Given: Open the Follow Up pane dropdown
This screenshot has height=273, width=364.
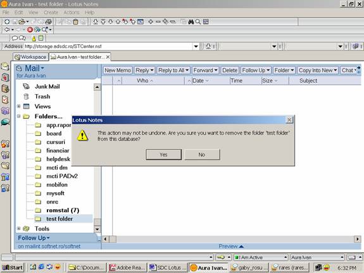Looking at the screenshot, I should pyautogui.click(x=48, y=238).
